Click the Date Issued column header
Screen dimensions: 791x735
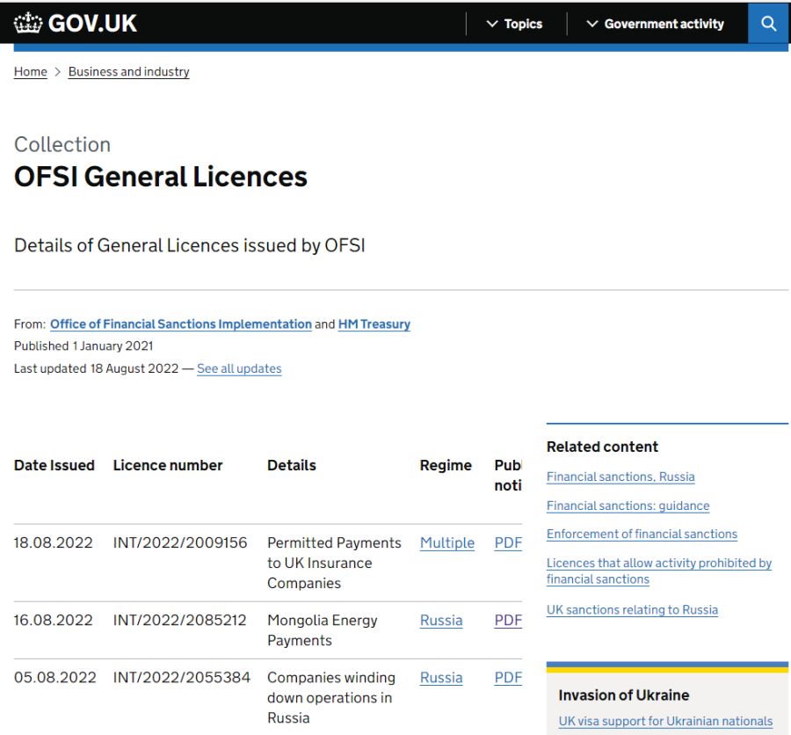(x=54, y=465)
